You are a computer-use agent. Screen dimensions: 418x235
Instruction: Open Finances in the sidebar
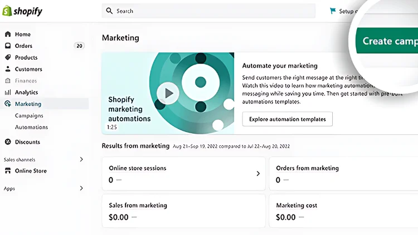[x=26, y=80]
